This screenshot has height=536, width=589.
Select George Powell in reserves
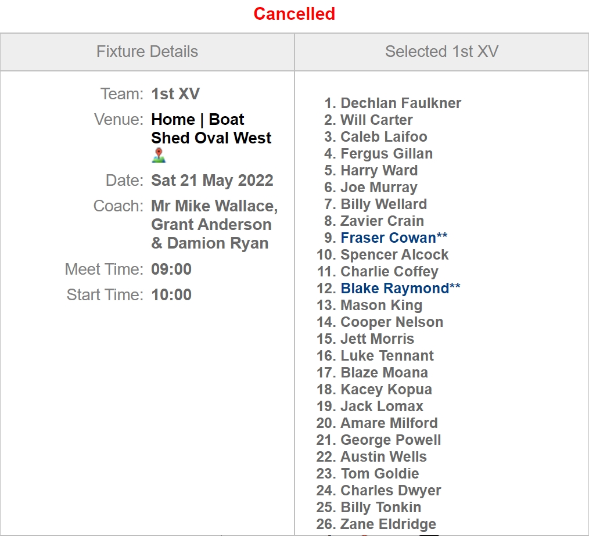[390, 440]
